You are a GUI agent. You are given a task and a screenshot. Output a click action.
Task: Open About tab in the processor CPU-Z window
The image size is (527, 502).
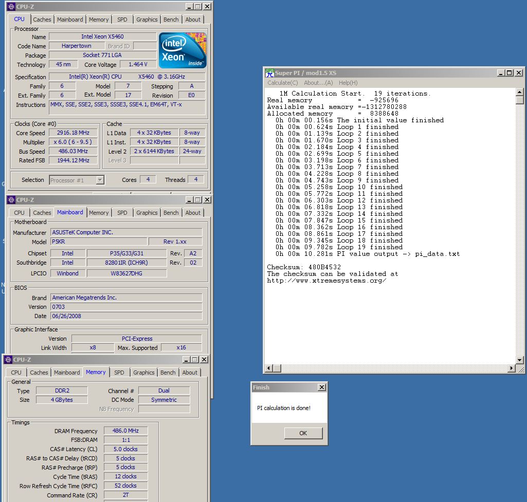coord(193,20)
